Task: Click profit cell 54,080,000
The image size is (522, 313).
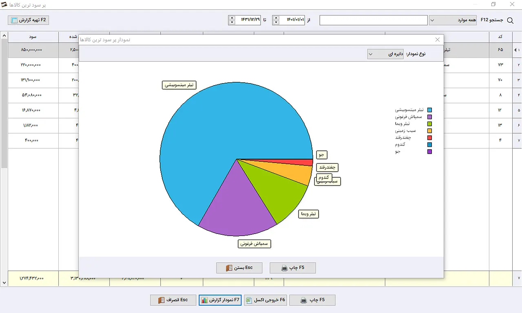Action: (33, 95)
